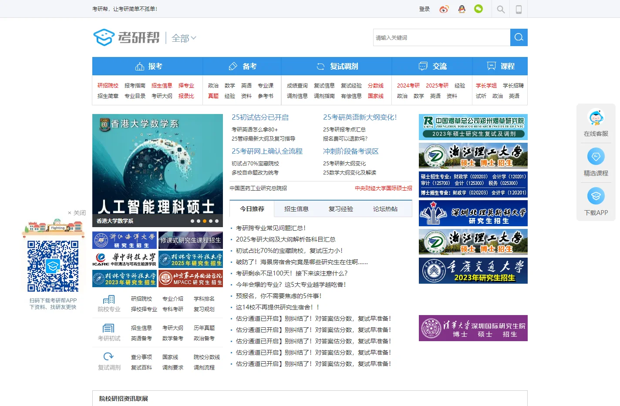Screen dimensions: 620x406
Task: Open the 中国烟草总公司郑州烟草研究院 banner
Action: click(x=473, y=127)
